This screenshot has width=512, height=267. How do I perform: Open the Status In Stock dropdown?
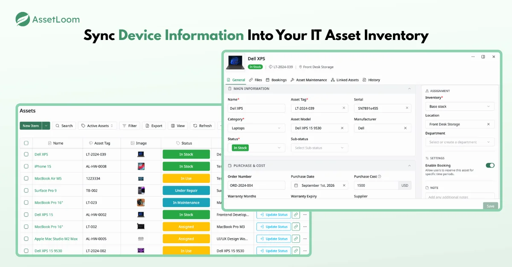[x=256, y=148]
